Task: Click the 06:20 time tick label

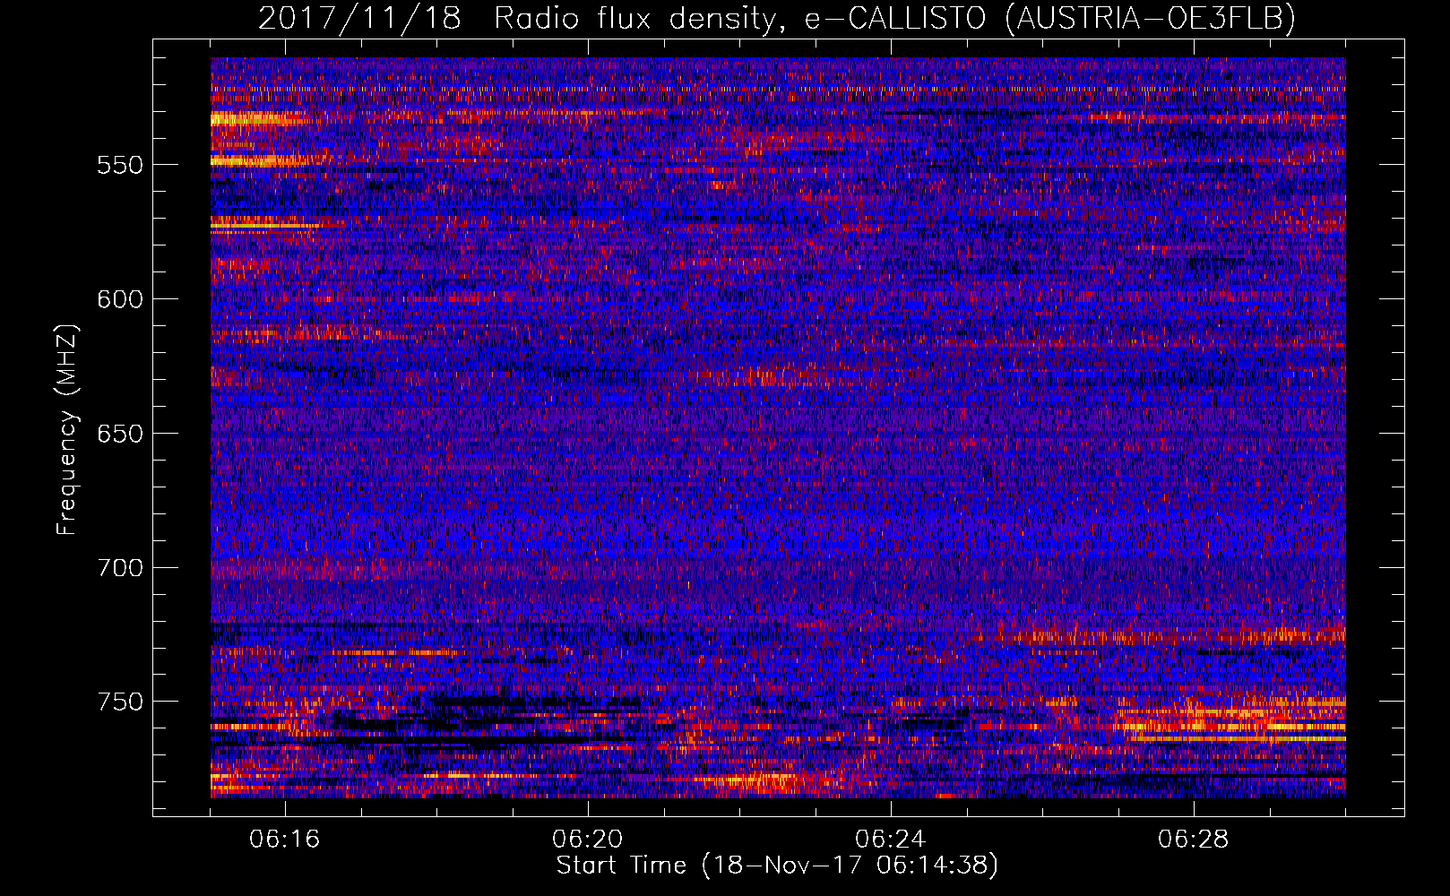Action: [x=588, y=840]
